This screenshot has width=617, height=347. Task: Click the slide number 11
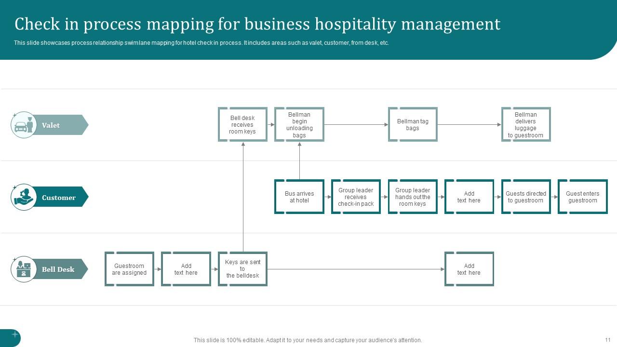(607, 340)
